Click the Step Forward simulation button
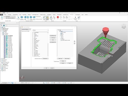The image size is (128, 96). tap(31, 18)
